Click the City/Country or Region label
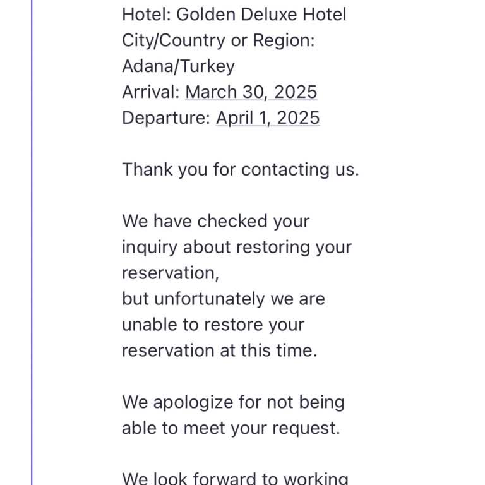 coord(218,40)
